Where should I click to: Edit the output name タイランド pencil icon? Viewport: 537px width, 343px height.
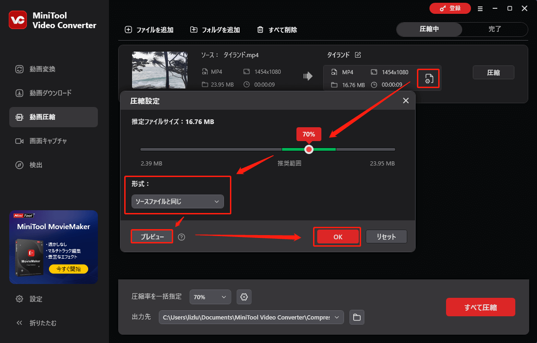pos(358,55)
